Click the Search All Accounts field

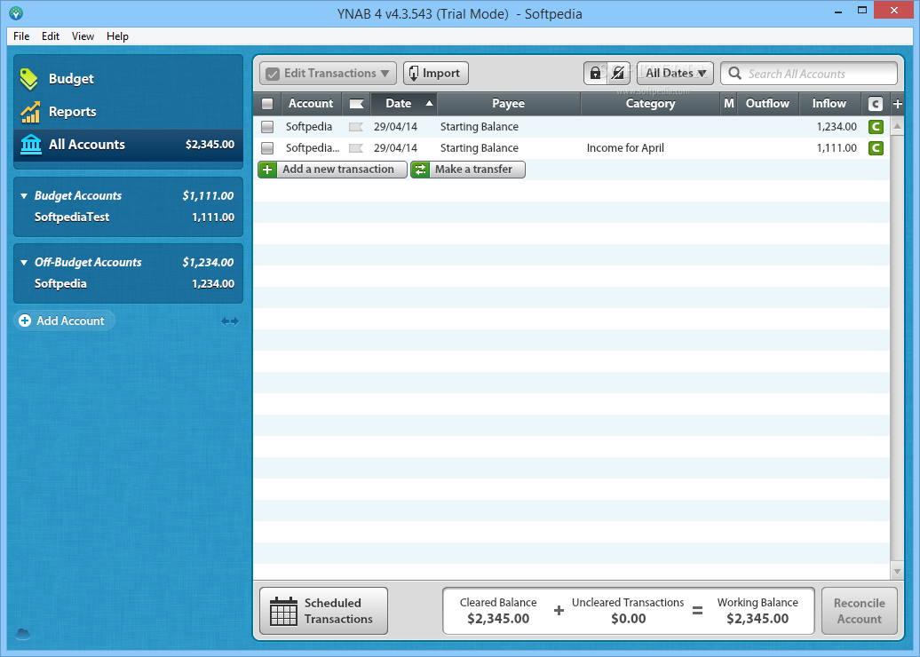tap(808, 74)
